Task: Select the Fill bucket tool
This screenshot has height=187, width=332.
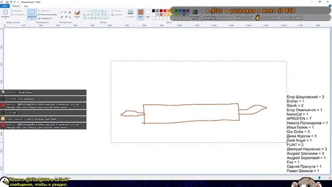Action: pos(66,12)
